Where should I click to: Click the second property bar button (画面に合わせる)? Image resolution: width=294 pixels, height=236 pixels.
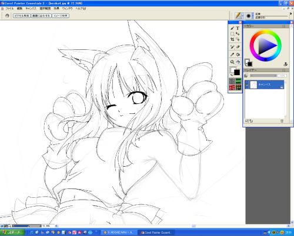41,16
